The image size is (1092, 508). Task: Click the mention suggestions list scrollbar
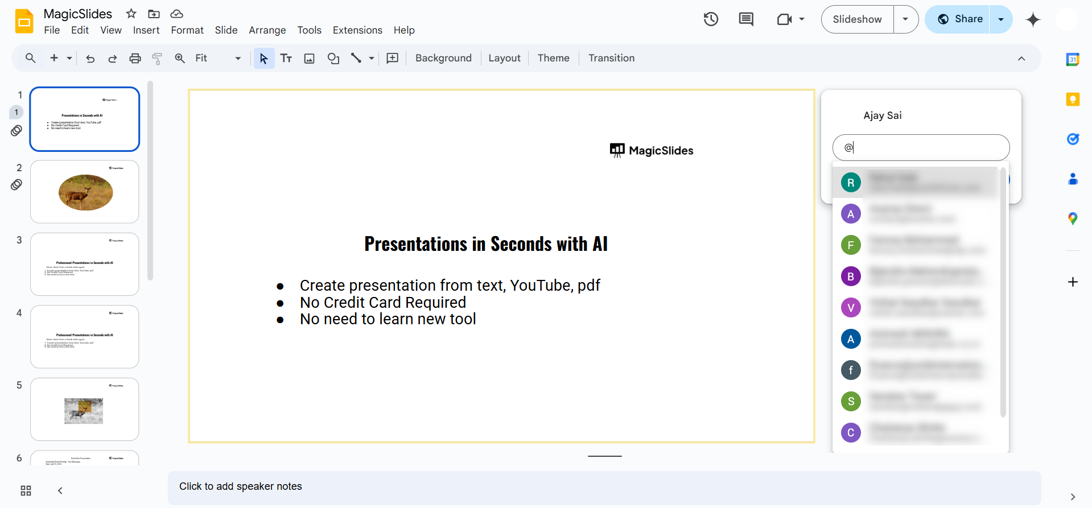(x=1003, y=291)
